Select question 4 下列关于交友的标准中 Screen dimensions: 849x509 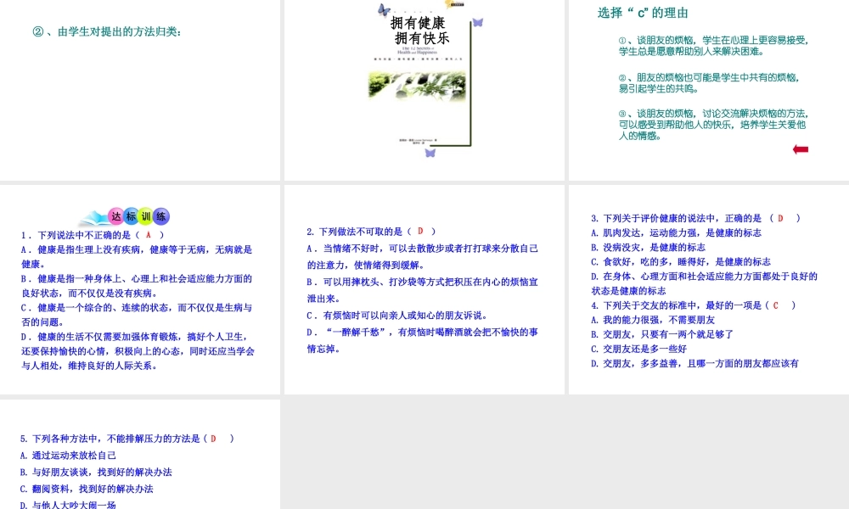(x=694, y=305)
